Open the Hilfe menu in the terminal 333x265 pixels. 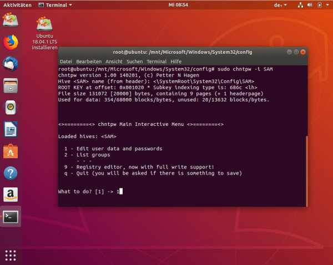(176, 61)
